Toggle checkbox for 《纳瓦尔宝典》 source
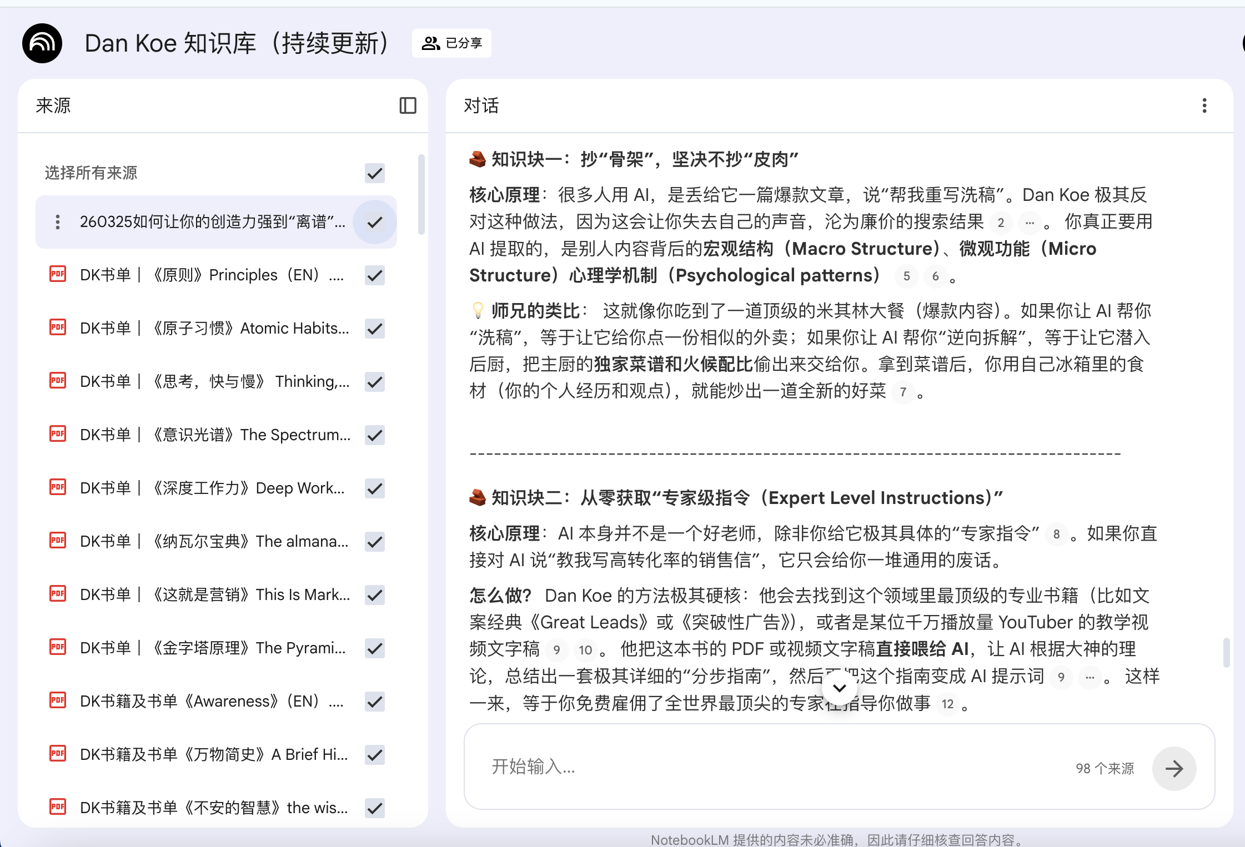Screen dimensions: 1245x847 pyautogui.click(x=375, y=542)
